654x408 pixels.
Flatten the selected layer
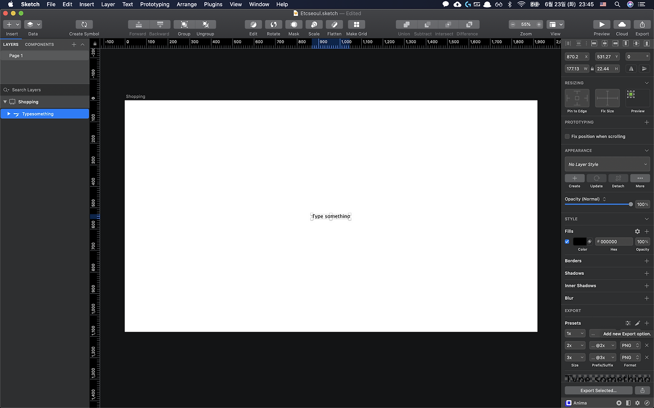334,24
